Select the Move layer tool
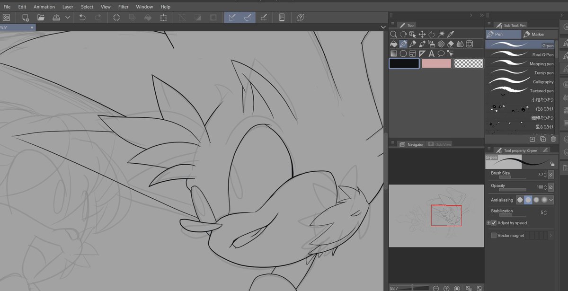568x291 pixels. coord(422,34)
